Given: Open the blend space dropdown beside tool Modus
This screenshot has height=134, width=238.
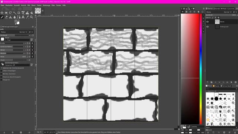Looking at the screenshot, I should (x=31, y=32).
